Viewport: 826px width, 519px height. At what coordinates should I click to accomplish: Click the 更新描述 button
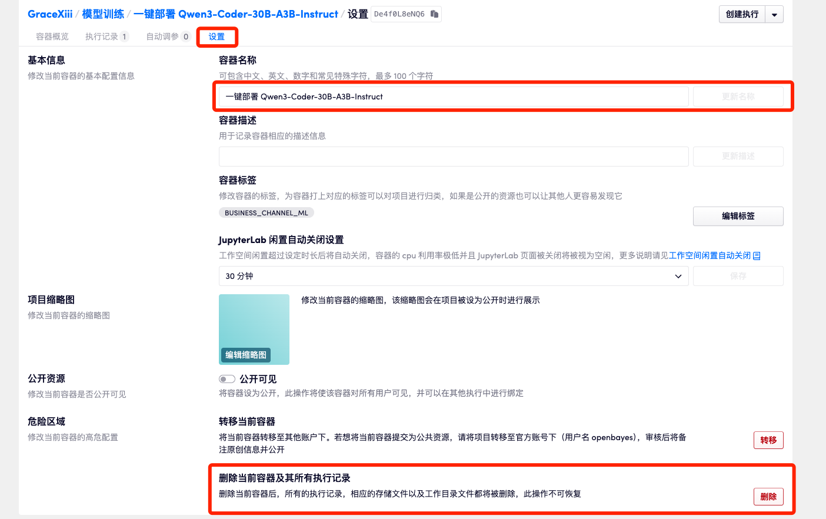click(738, 156)
